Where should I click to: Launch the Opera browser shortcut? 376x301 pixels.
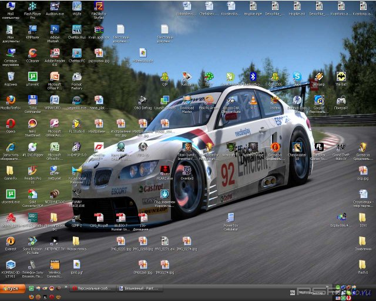(x=10, y=123)
